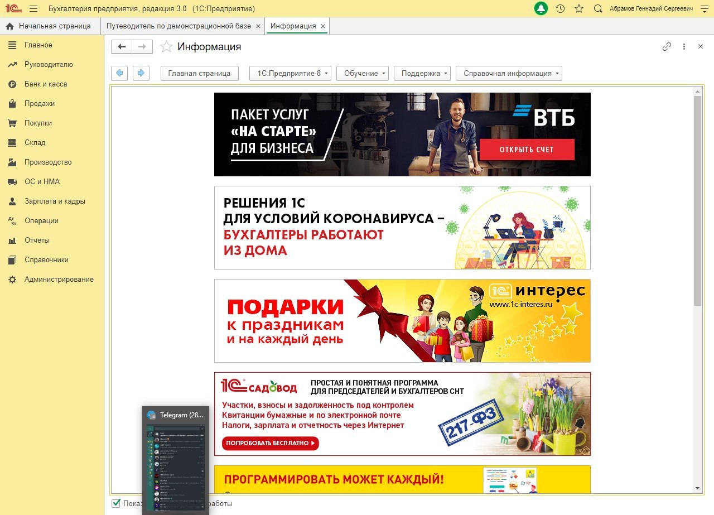The height and width of the screenshot is (515, 714).
Task: Click the Покупки cart icon
Action: (x=12, y=123)
